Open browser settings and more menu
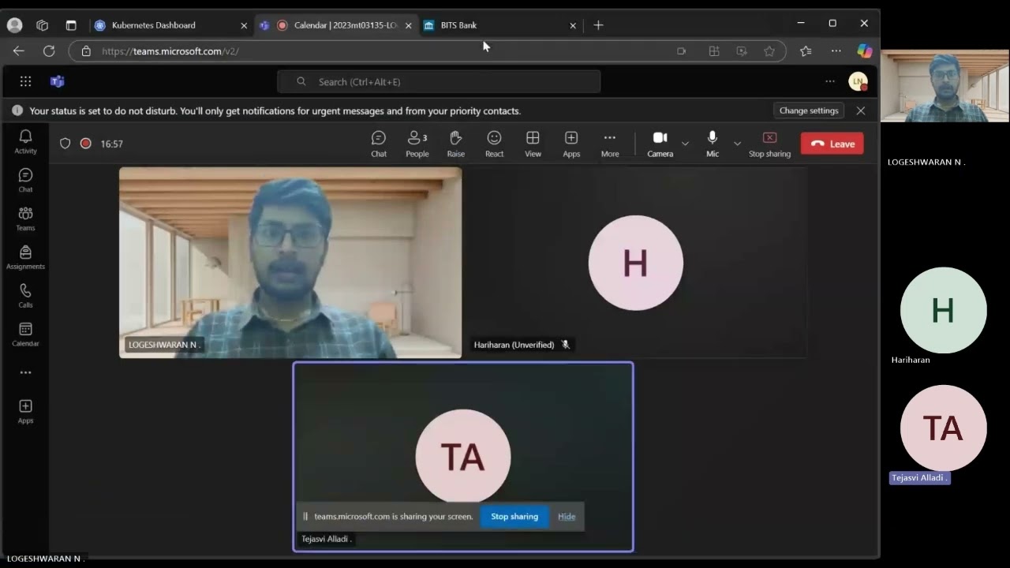 point(836,51)
